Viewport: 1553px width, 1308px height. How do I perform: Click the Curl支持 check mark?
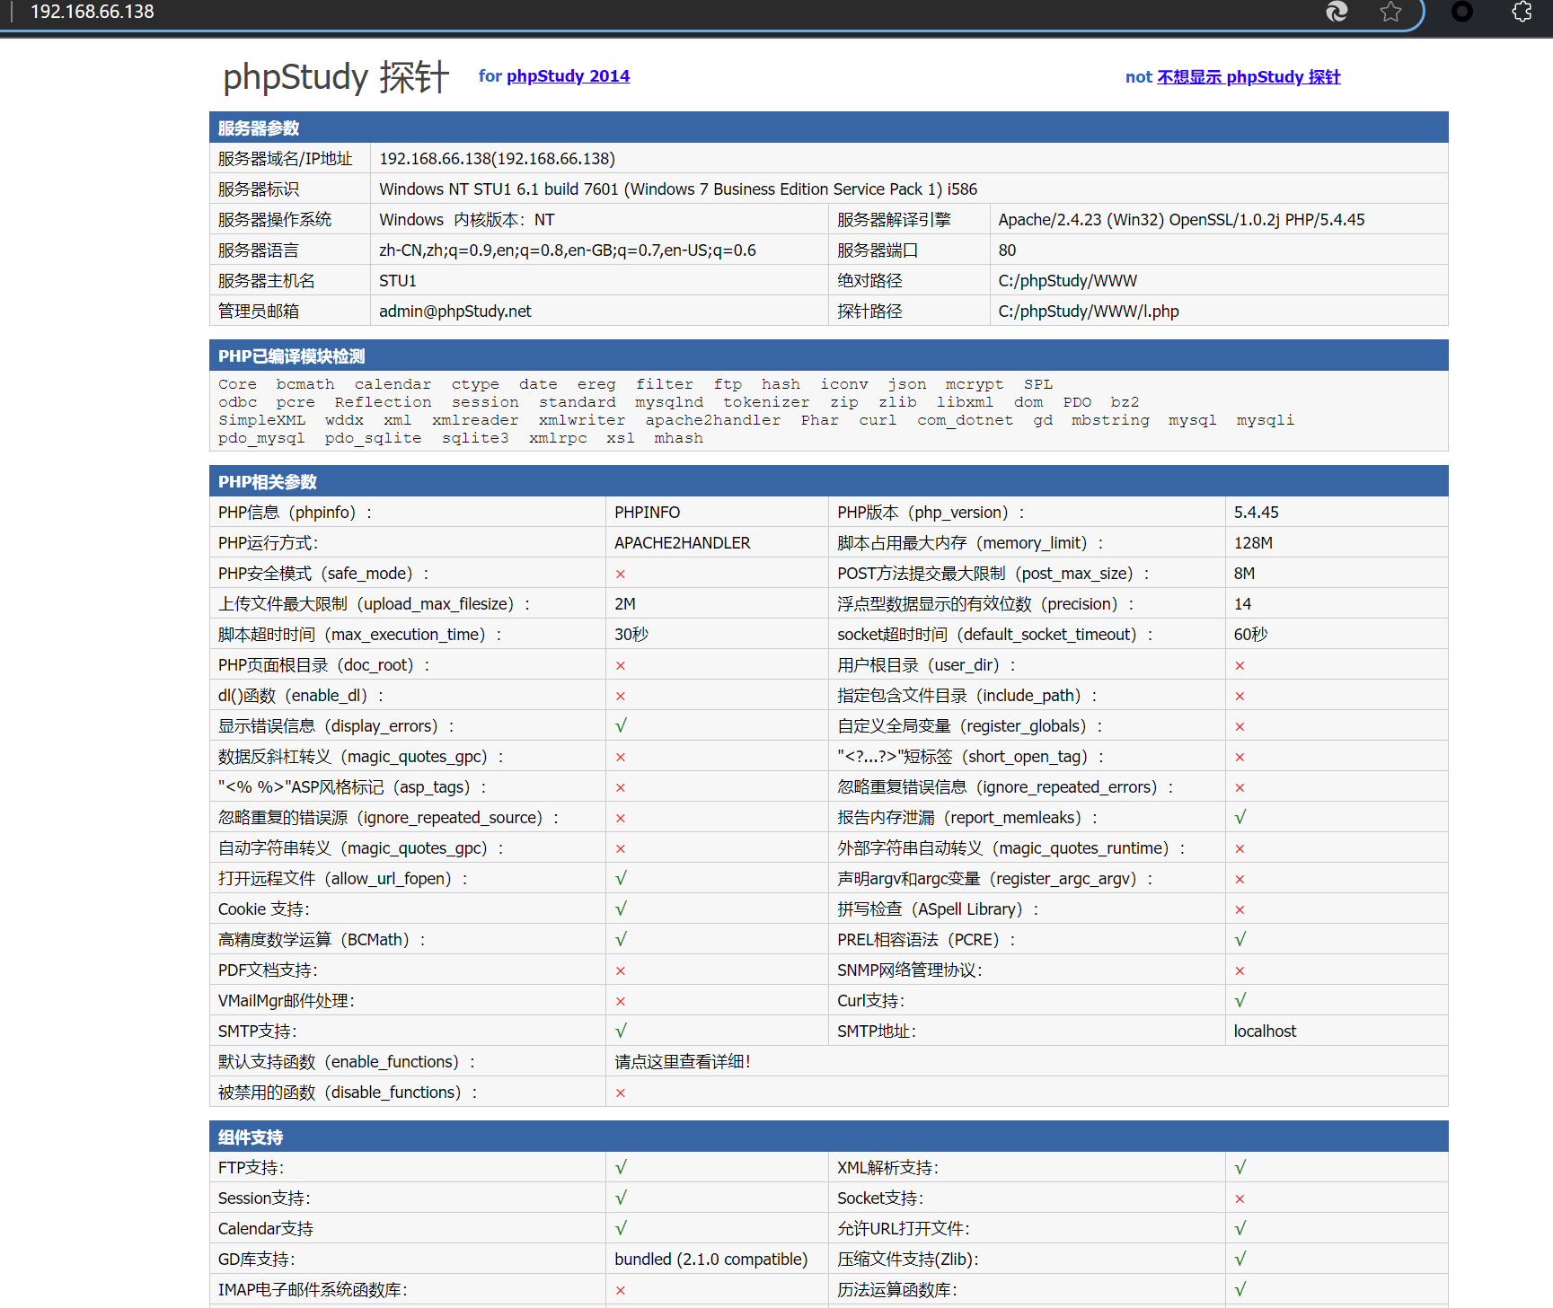pyautogui.click(x=1240, y=1001)
